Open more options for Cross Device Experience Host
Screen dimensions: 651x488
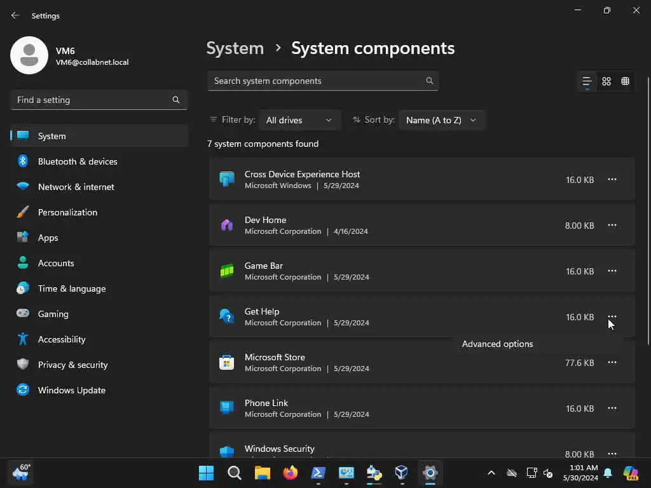tap(612, 180)
